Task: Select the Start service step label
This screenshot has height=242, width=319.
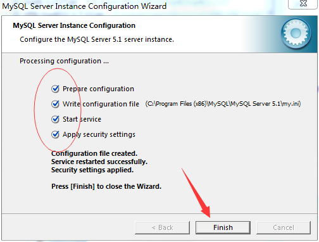Action: click(x=82, y=119)
